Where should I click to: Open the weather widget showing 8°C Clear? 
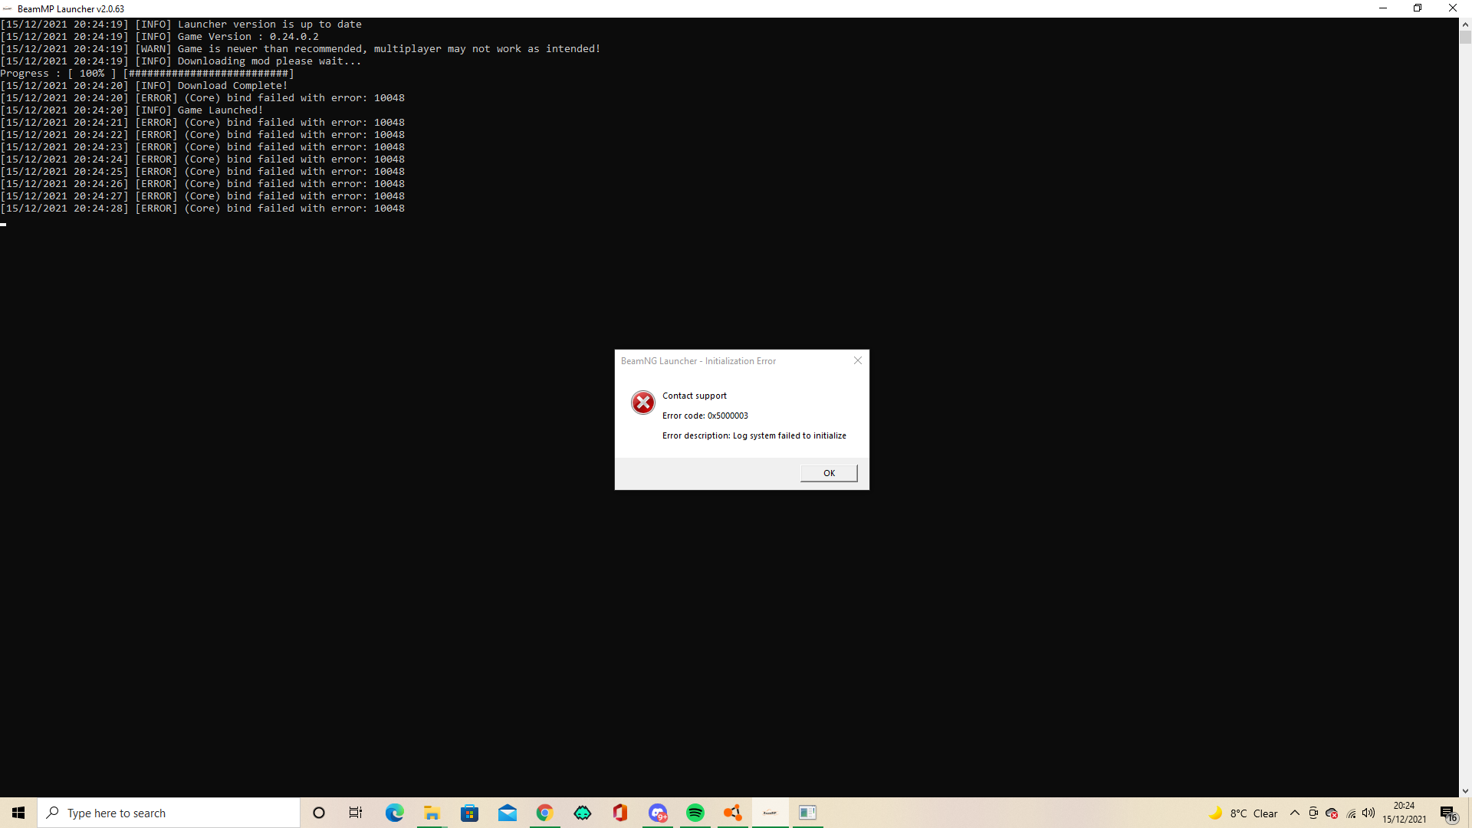pyautogui.click(x=1243, y=813)
